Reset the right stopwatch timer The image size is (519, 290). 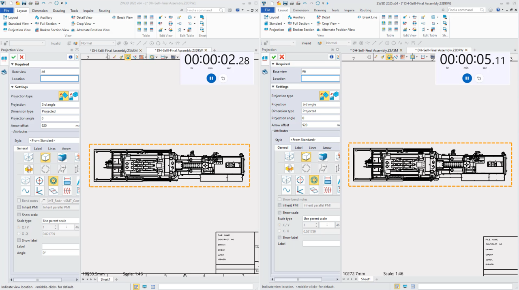(479, 78)
